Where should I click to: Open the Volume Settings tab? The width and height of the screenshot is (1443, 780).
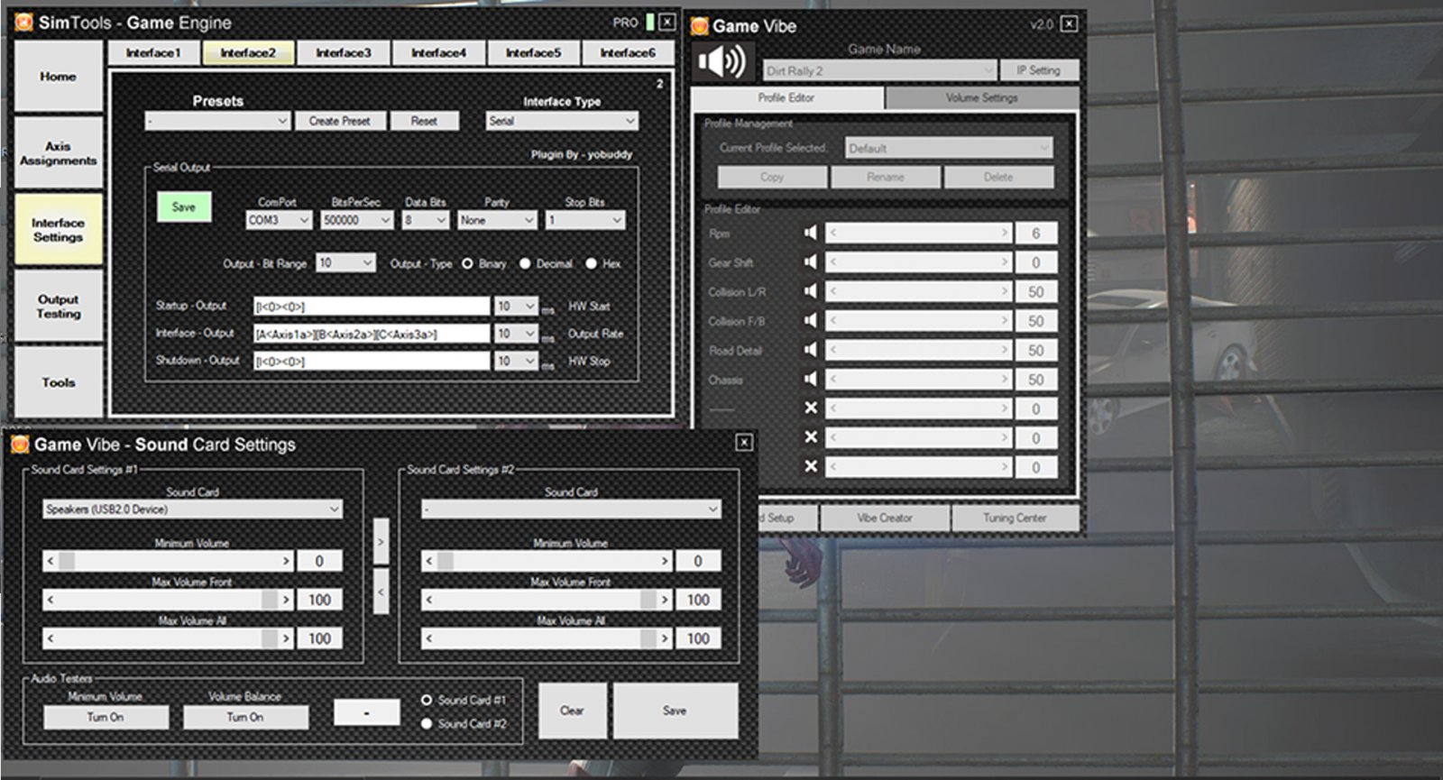(x=981, y=97)
